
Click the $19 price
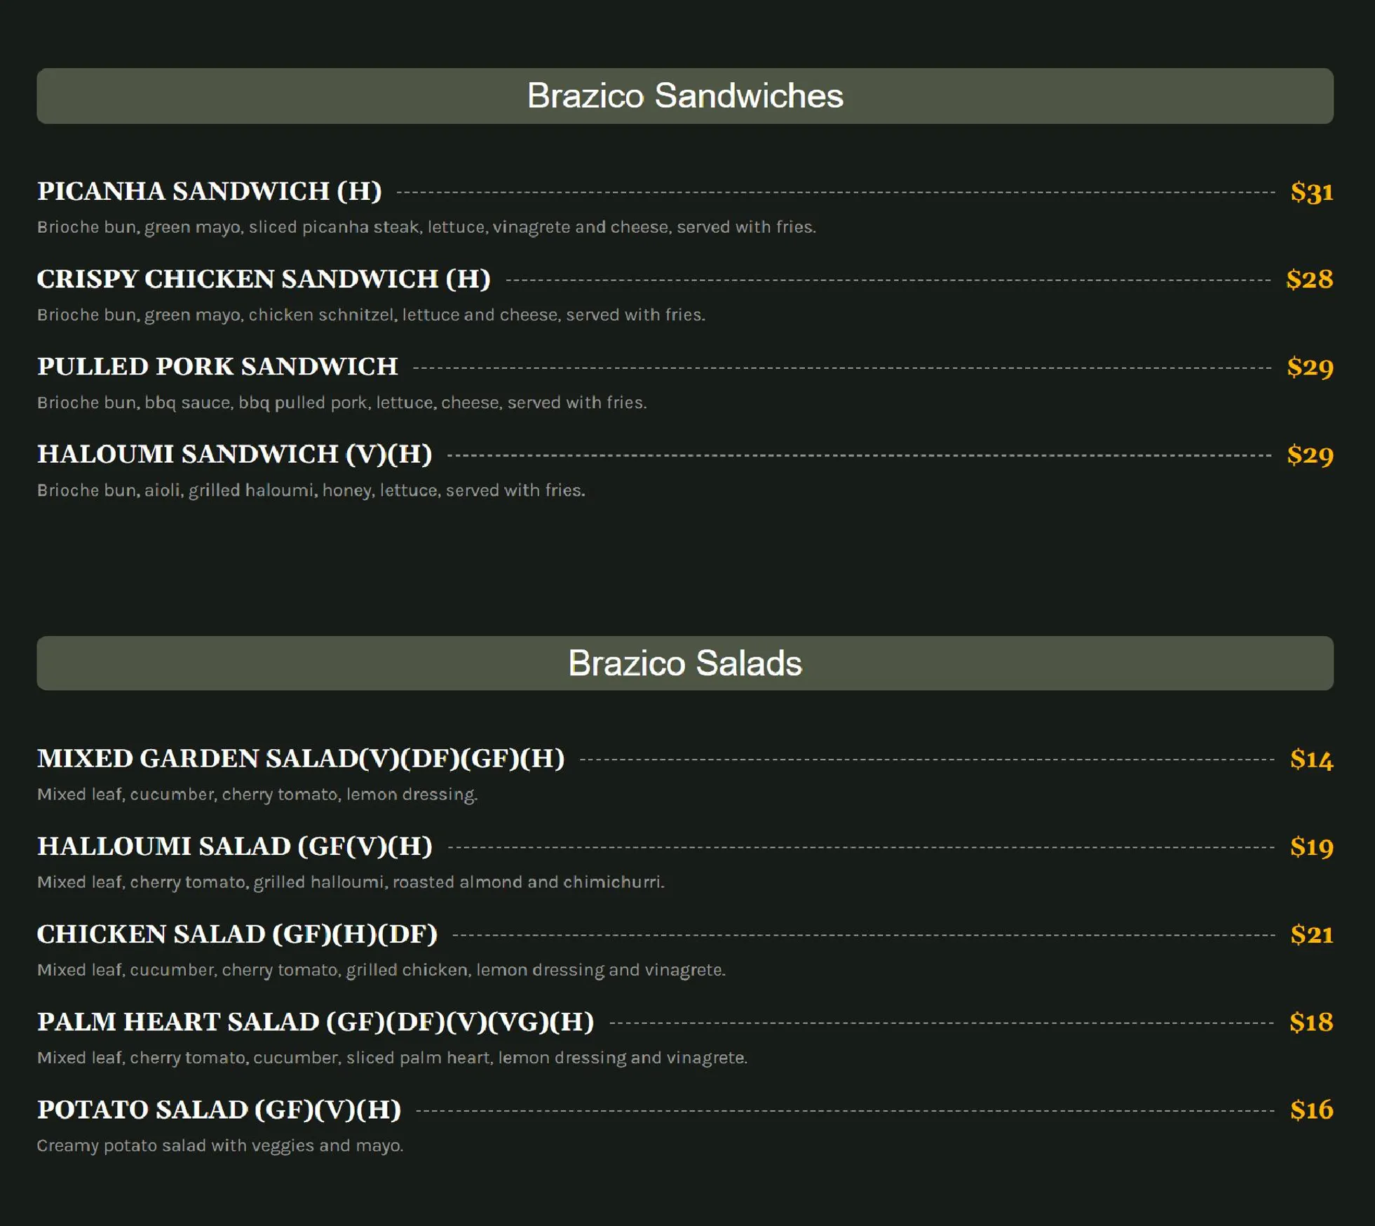pos(1311,847)
